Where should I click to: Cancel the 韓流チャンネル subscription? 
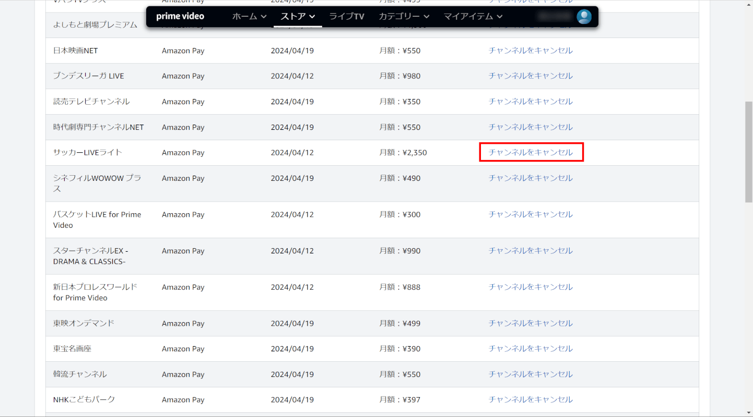point(531,374)
